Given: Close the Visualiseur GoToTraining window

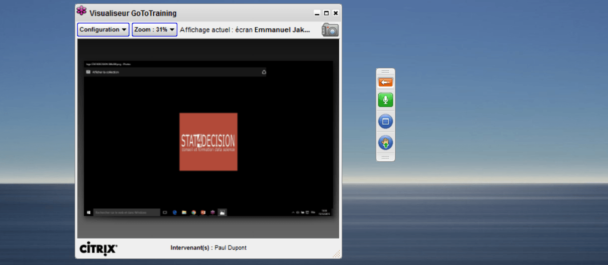Looking at the screenshot, I should coord(336,13).
